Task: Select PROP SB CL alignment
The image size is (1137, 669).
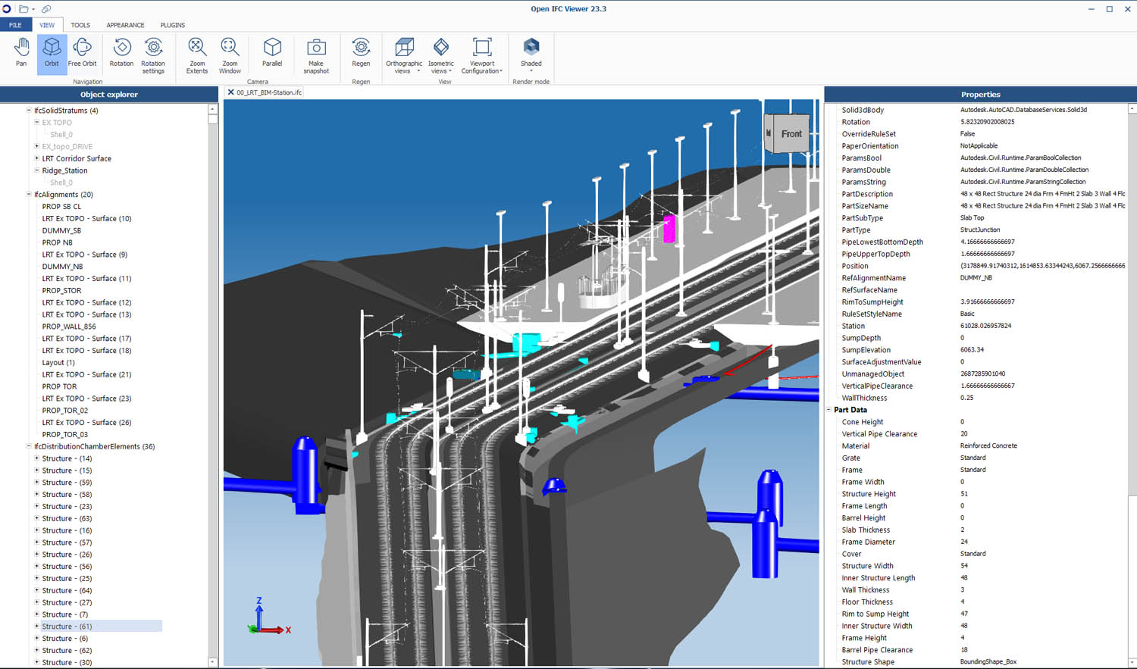Action: click(61, 207)
